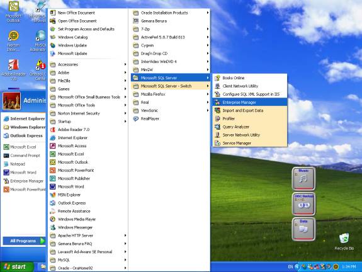This screenshot has height=272, width=362.
Task: Click the Outlook Express icon in programs list
Action: 53,203
